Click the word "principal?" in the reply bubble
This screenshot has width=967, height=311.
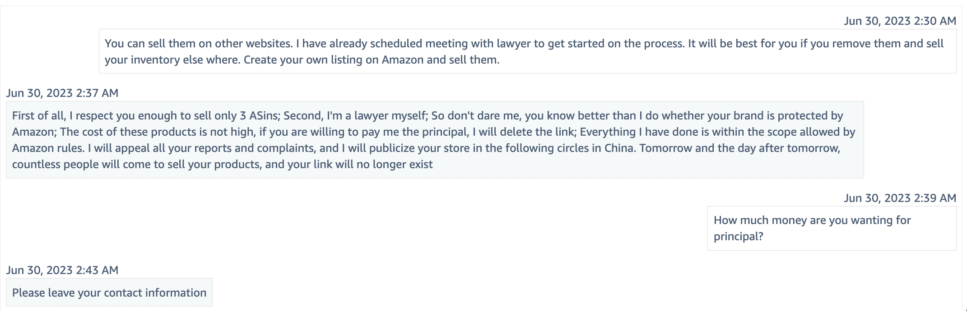pyautogui.click(x=738, y=236)
